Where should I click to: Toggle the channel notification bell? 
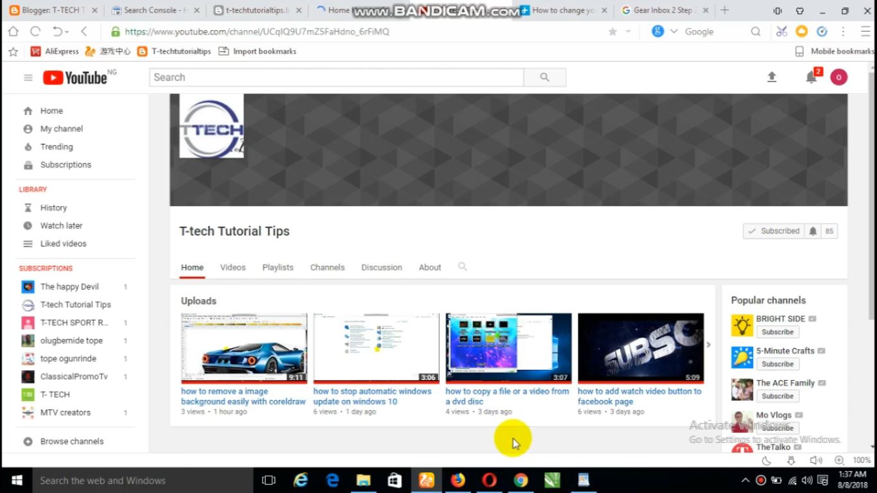click(813, 231)
